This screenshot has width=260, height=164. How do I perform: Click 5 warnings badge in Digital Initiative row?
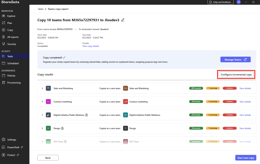click(213, 115)
